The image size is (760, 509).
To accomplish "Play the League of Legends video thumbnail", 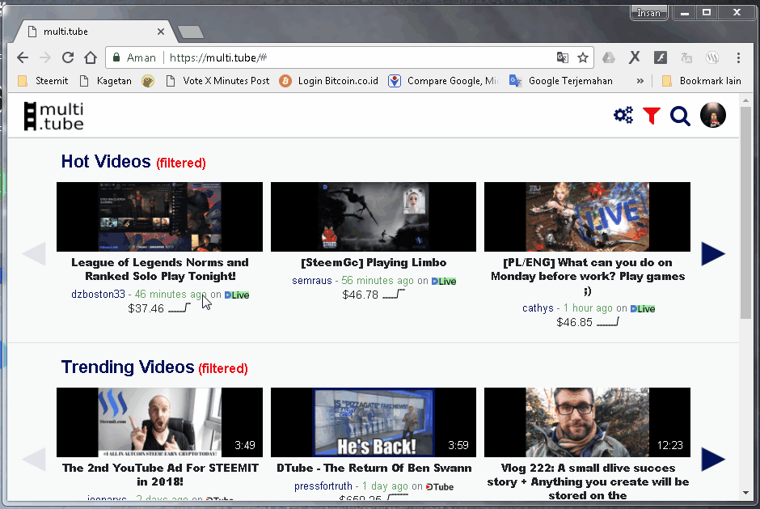I will [x=159, y=217].
